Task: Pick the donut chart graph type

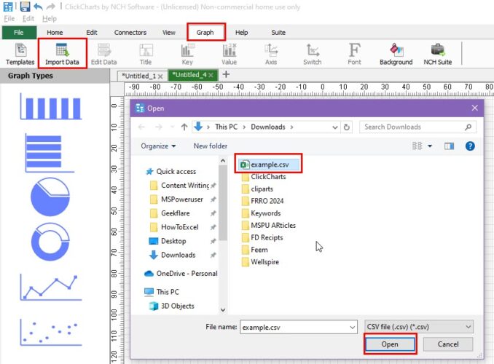Action: click(50, 242)
